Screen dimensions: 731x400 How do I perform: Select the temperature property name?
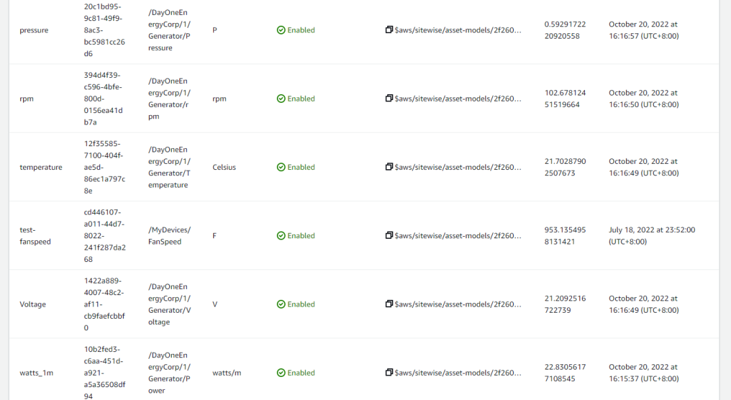point(41,167)
